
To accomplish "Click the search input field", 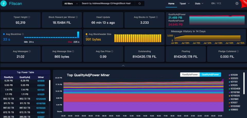I will (107, 4).
